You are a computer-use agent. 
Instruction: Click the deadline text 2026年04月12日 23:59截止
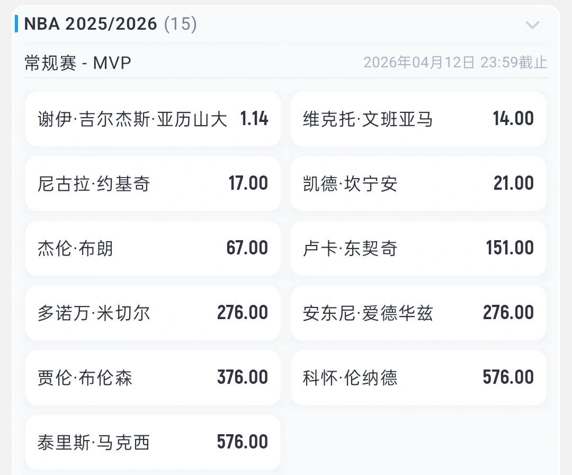[455, 63]
